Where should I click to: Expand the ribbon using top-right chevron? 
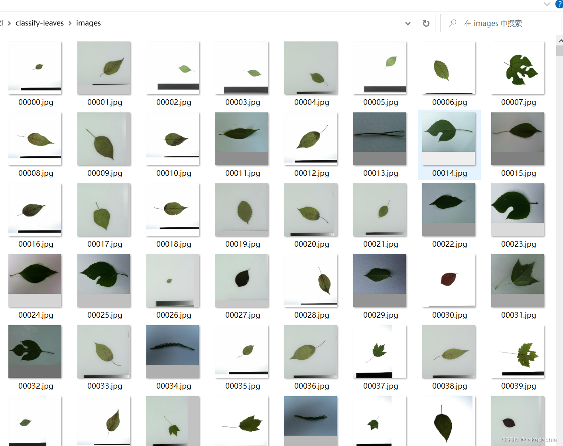547,4
